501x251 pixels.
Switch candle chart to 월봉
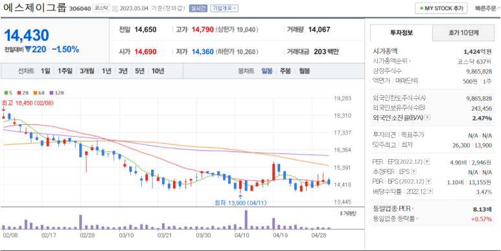304,71
